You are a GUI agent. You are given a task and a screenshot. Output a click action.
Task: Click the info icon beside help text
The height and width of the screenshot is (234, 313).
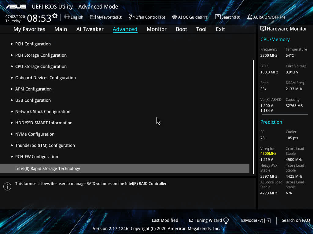(7, 186)
